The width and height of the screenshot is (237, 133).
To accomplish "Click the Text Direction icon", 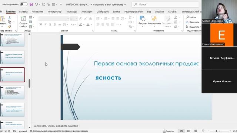I will (130, 17).
